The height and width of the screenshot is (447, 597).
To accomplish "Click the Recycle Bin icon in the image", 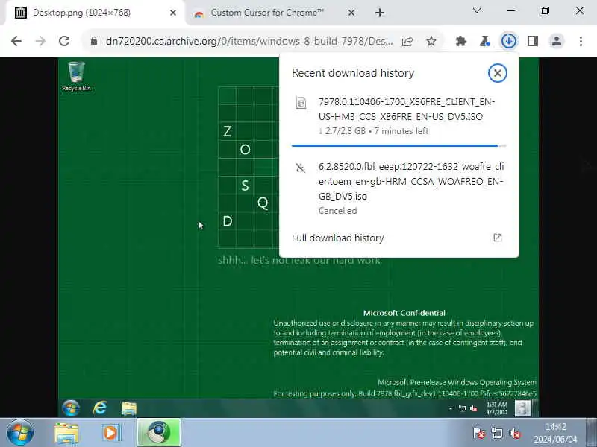I will click(x=76, y=76).
